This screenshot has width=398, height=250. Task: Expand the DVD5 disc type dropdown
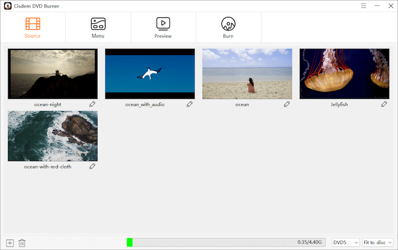click(345, 243)
